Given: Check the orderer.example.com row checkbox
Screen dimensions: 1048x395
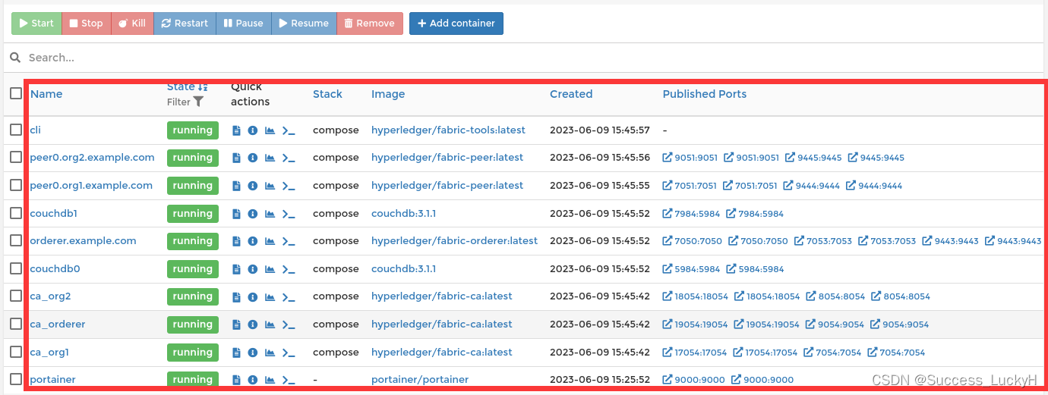Looking at the screenshot, I should [16, 240].
